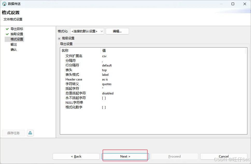The height and width of the screenshot is (164, 251).
Task: Close the 数据传送 dialog
Action: pyautogui.click(x=245, y=4)
